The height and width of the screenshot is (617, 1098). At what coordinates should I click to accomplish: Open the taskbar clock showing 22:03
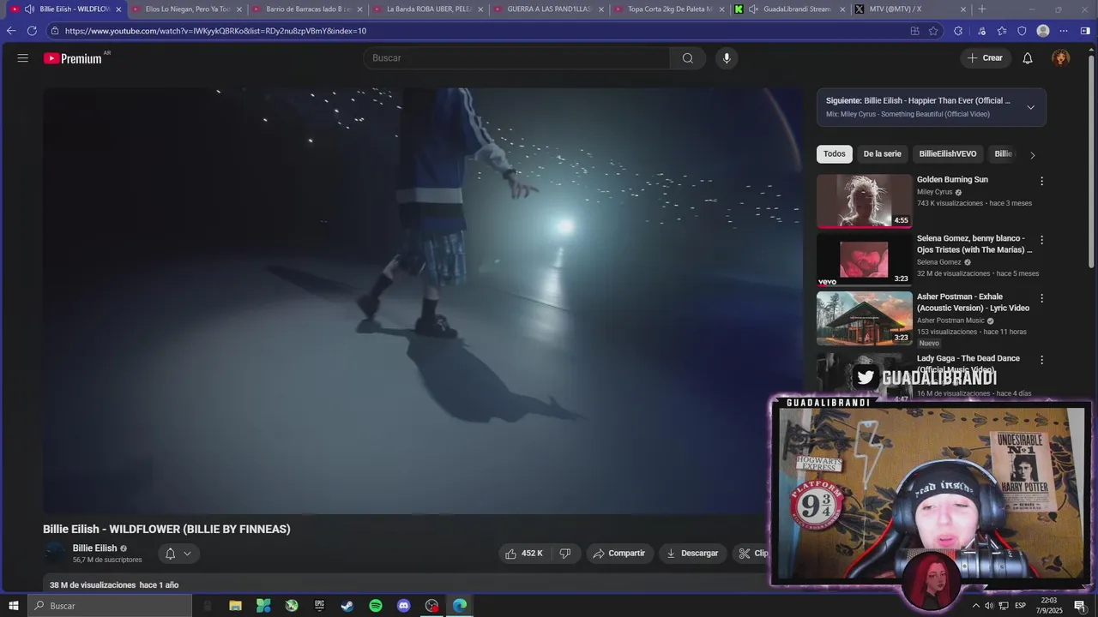click(x=1049, y=606)
